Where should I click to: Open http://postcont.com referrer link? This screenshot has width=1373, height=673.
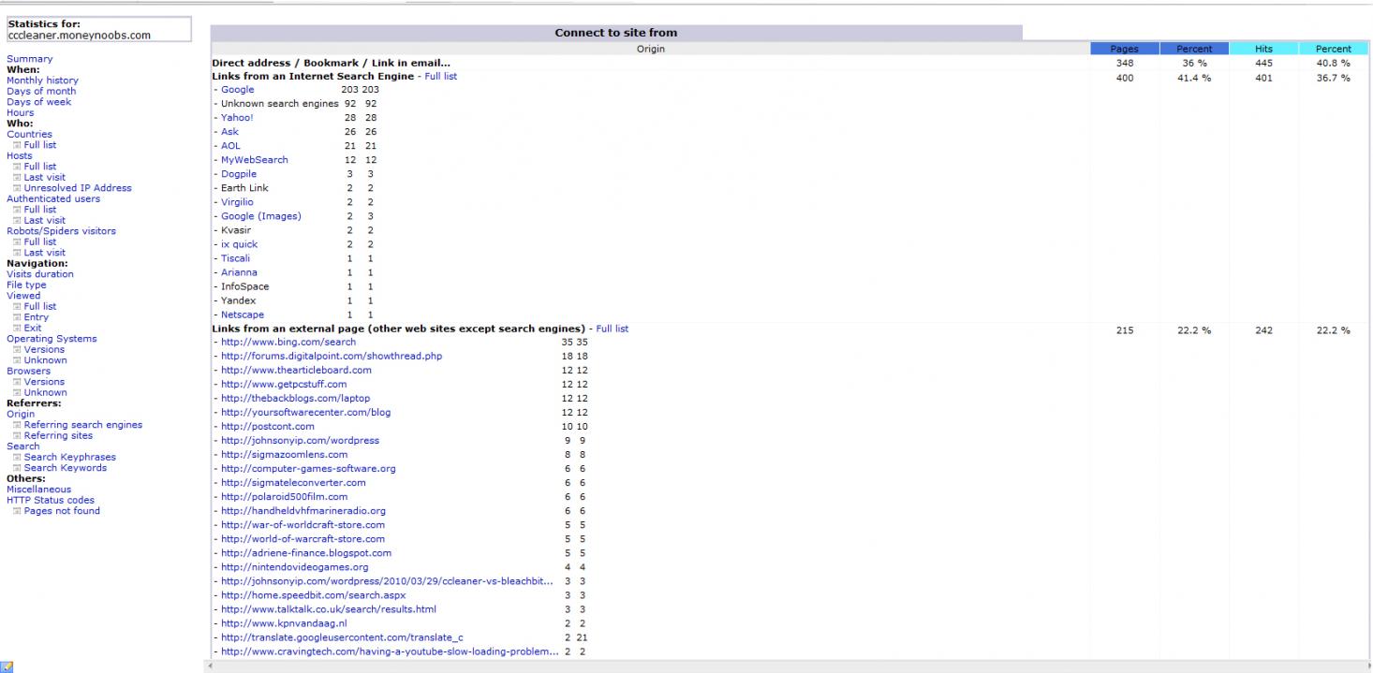[268, 427]
